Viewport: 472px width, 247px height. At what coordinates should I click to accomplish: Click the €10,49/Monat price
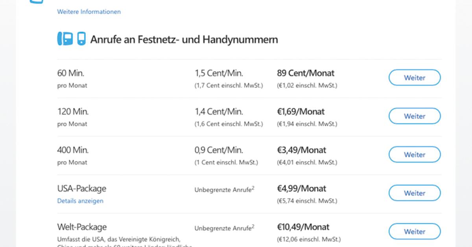[303, 227]
